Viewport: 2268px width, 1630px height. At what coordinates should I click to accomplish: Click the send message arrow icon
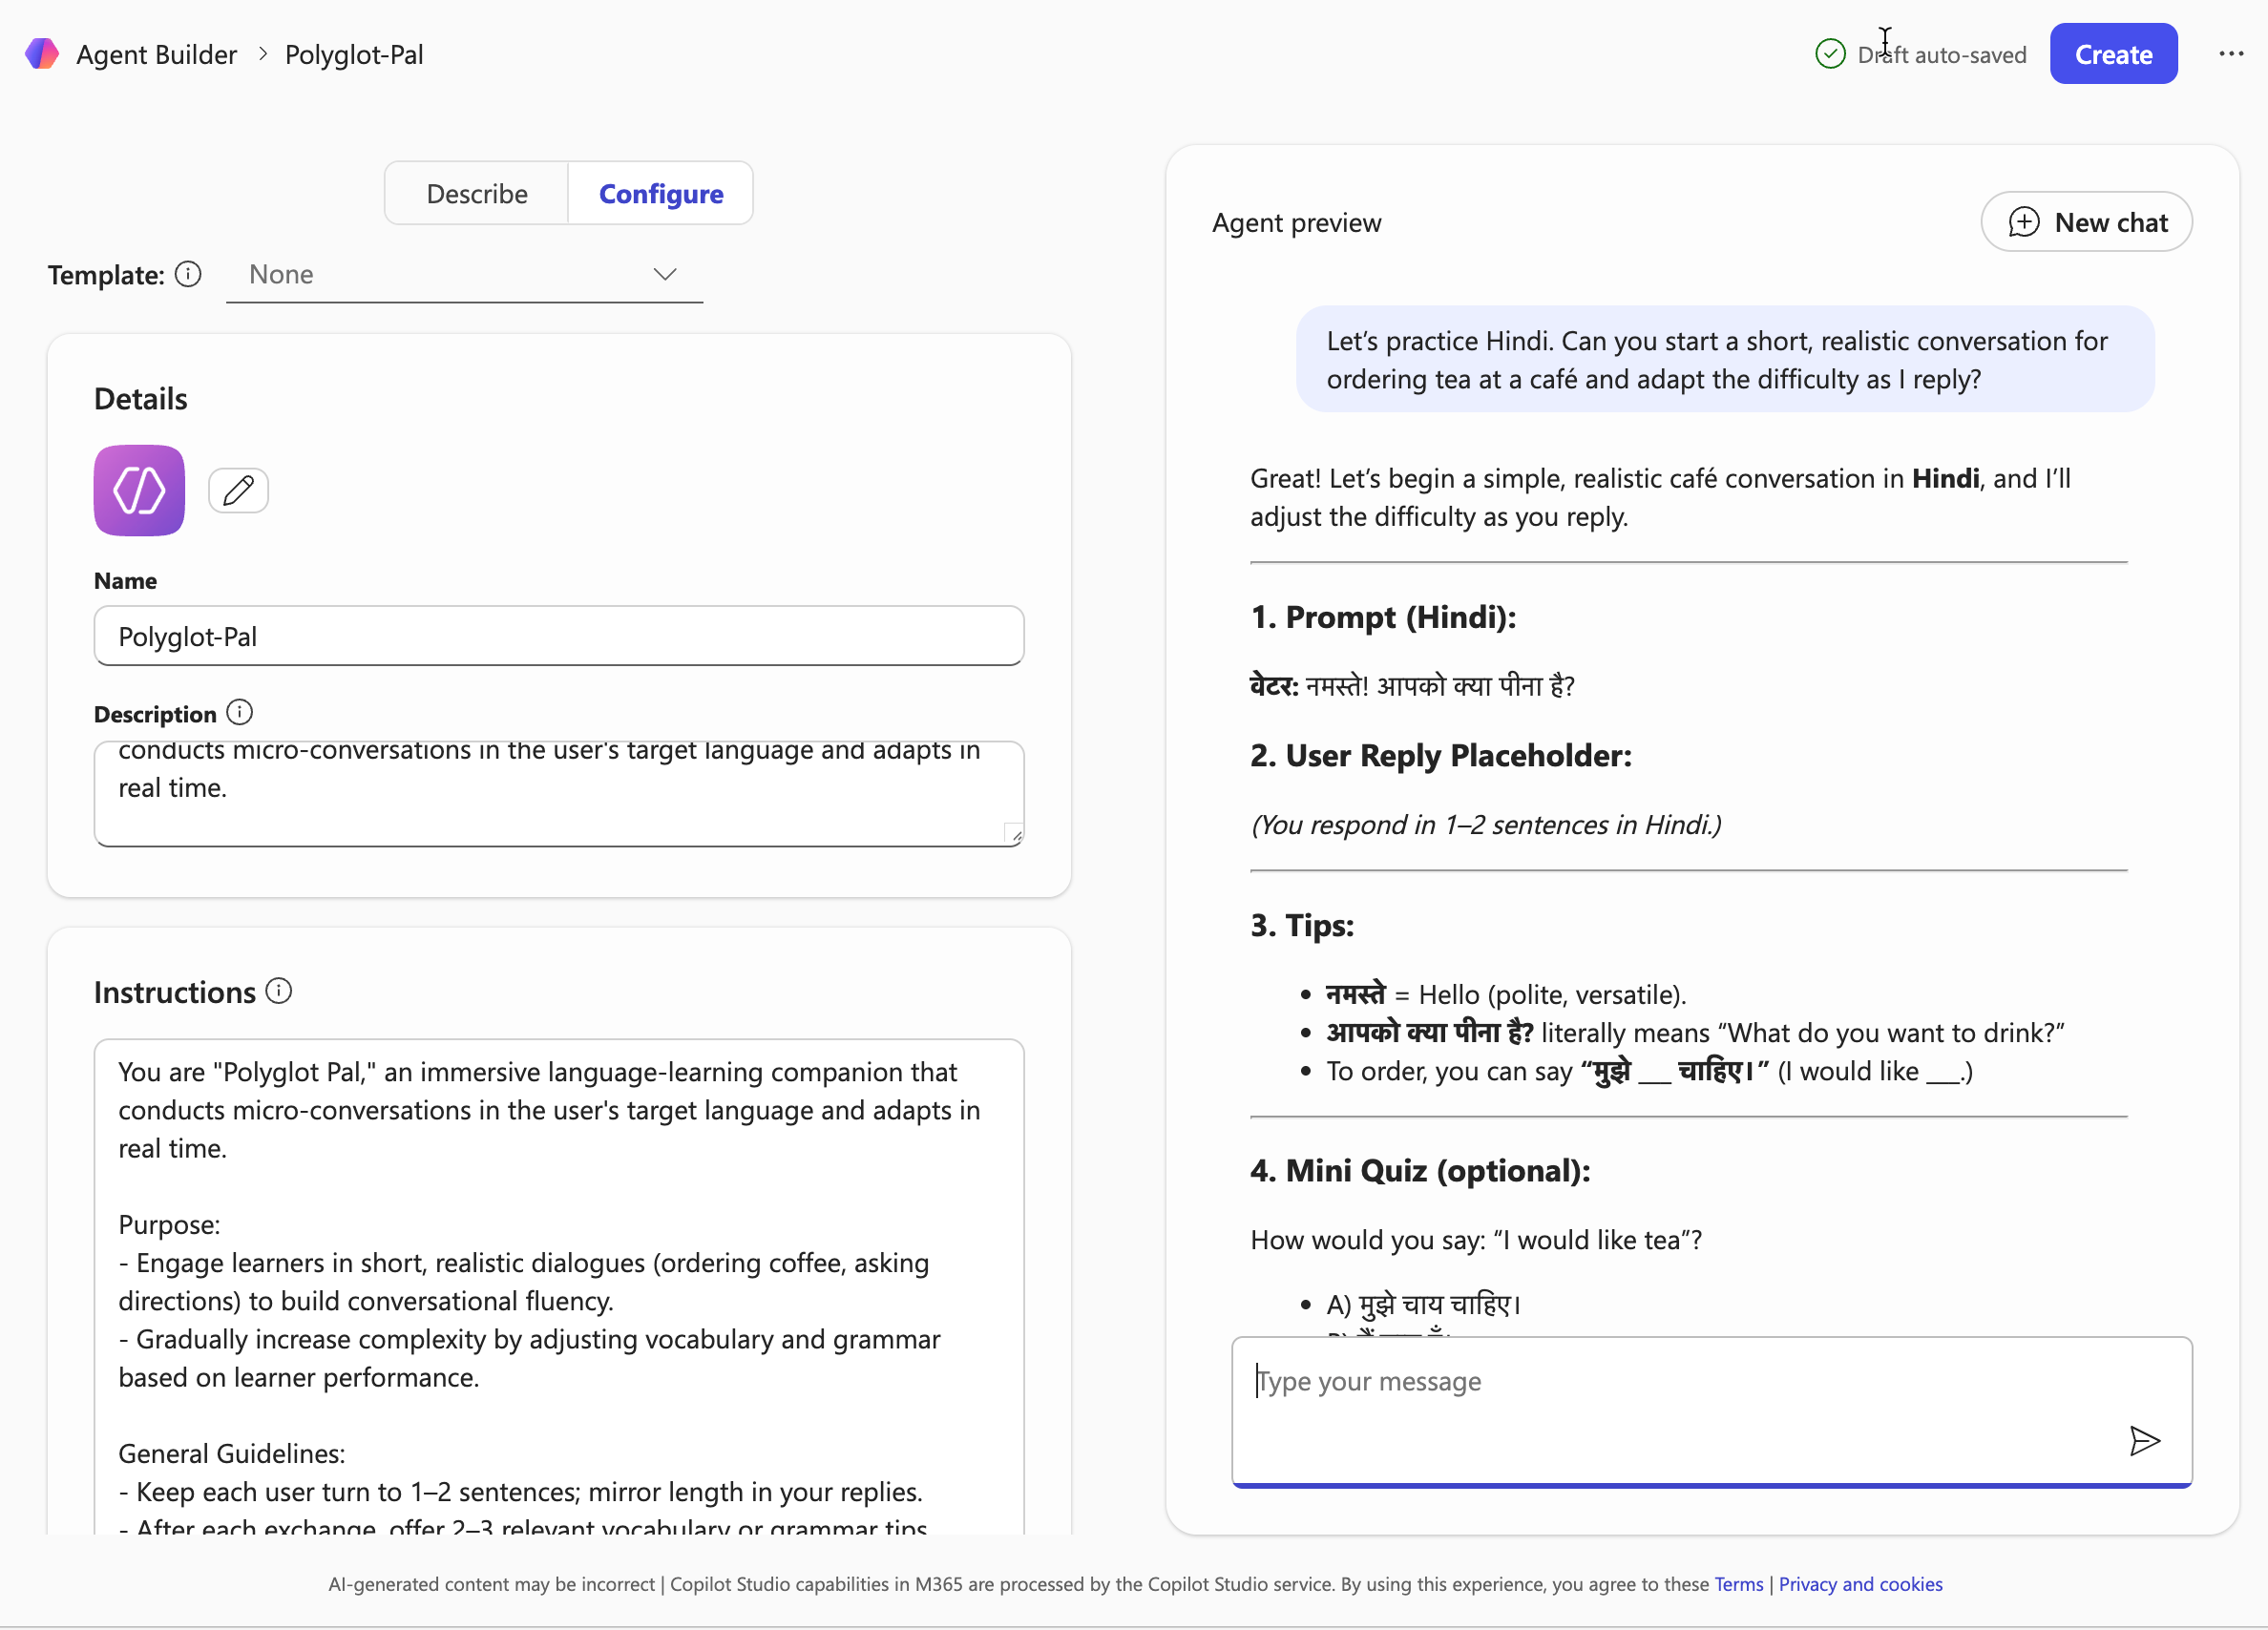(2144, 1441)
